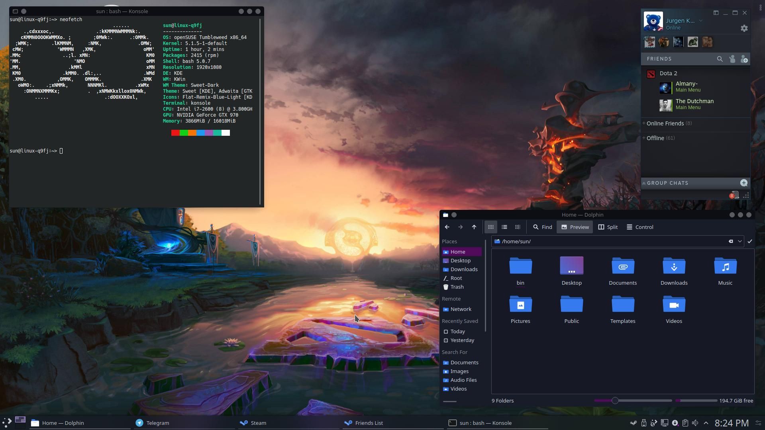Open Steam friends list settings gear
The height and width of the screenshot is (430, 765).
coord(744,28)
